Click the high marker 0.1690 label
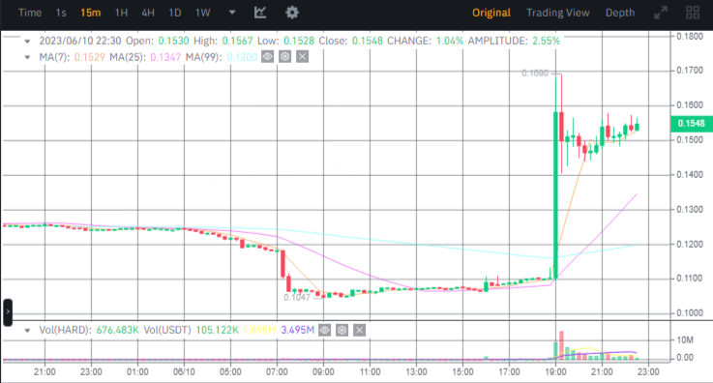Image resolution: width=713 pixels, height=383 pixels. tap(535, 74)
